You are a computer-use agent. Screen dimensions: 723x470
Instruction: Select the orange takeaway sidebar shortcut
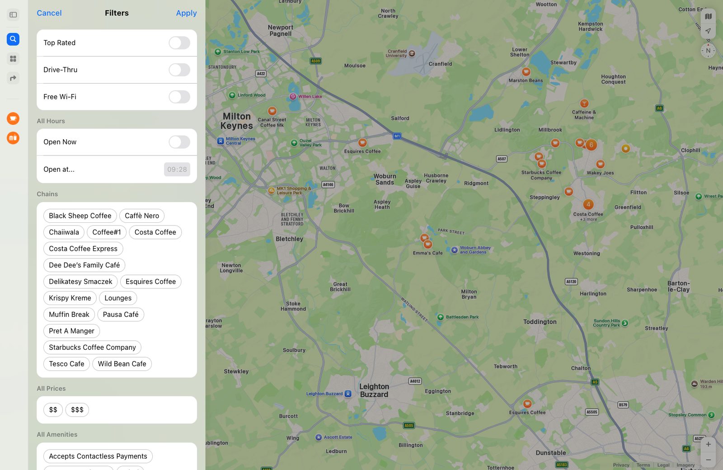tap(13, 138)
